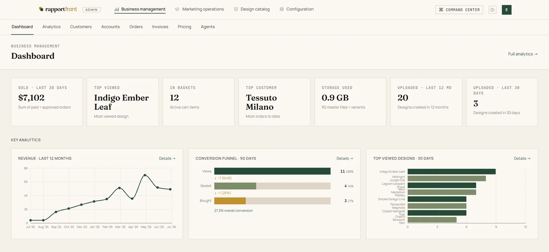This screenshot has width=549, height=252.
Task: Click the Command Center button
Action: click(459, 10)
